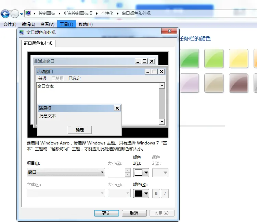Go back using the blue back arrow
This screenshot has height=222, width=257.
(5, 14)
